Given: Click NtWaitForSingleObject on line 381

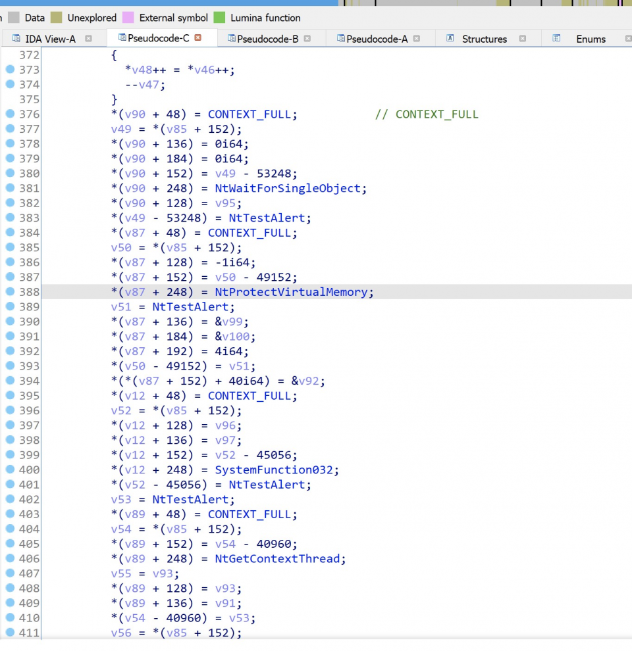Looking at the screenshot, I should click(288, 189).
